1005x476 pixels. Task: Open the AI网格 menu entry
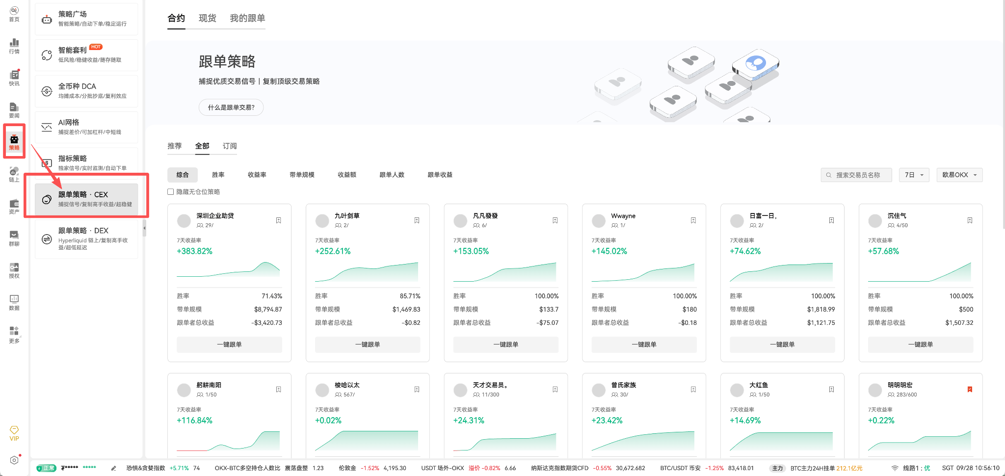point(86,127)
